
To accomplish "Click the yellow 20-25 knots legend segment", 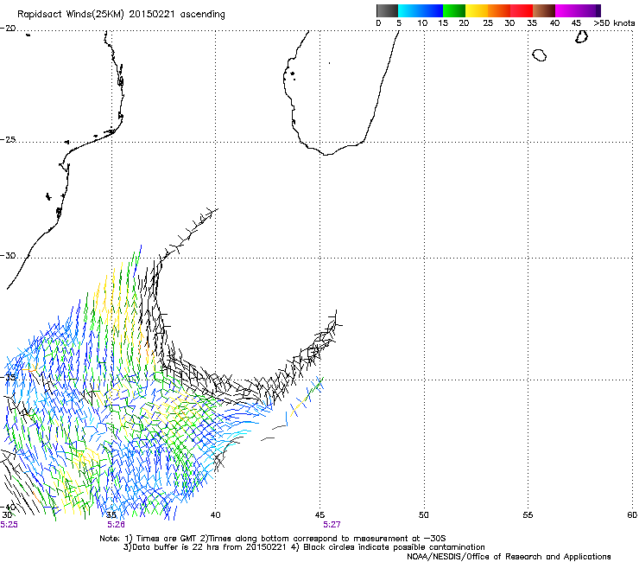I will click(x=477, y=10).
